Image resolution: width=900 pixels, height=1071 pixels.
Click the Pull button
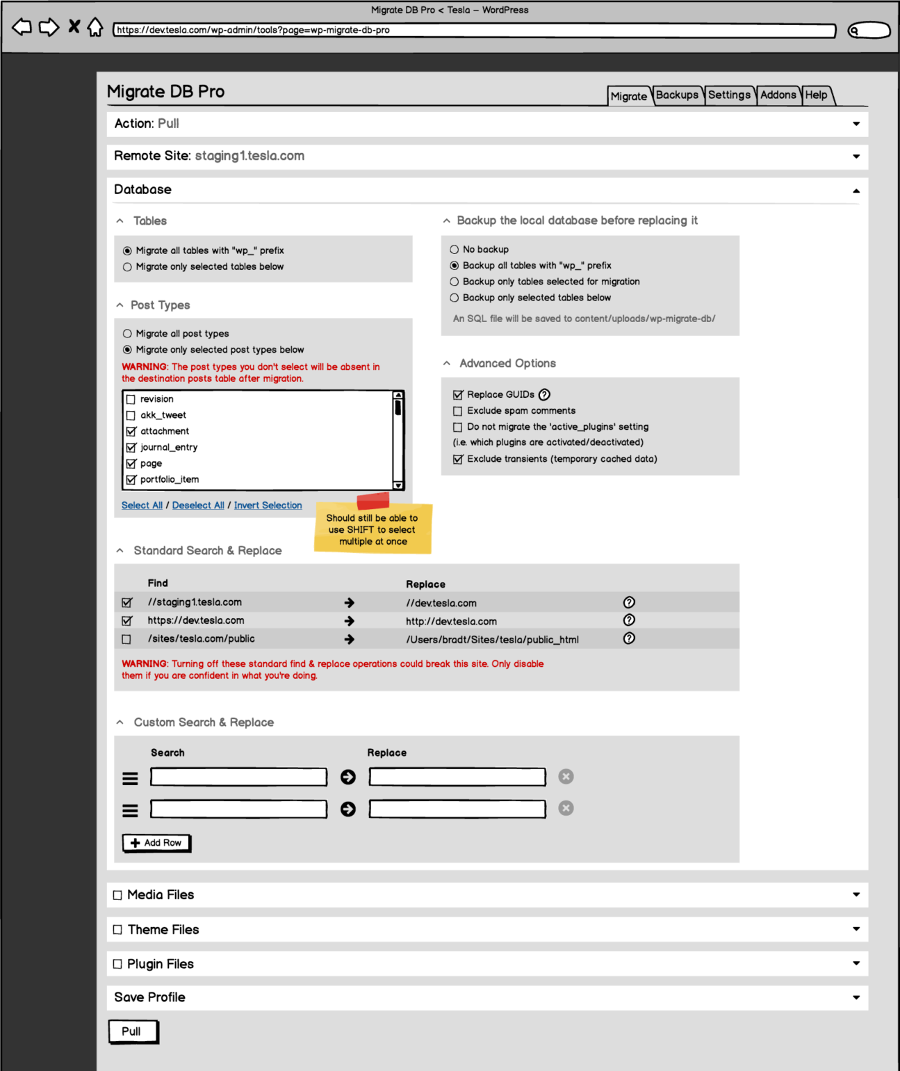coord(133,1031)
